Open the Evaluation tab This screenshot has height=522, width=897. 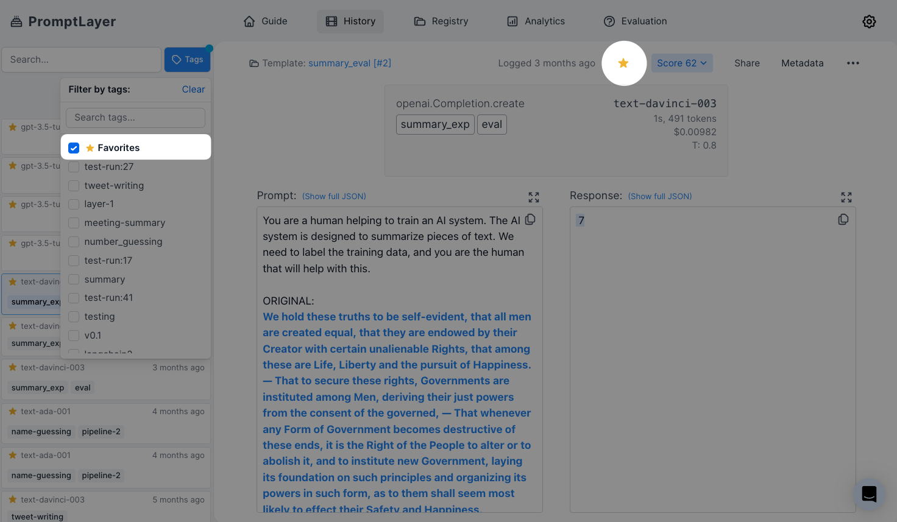635,21
